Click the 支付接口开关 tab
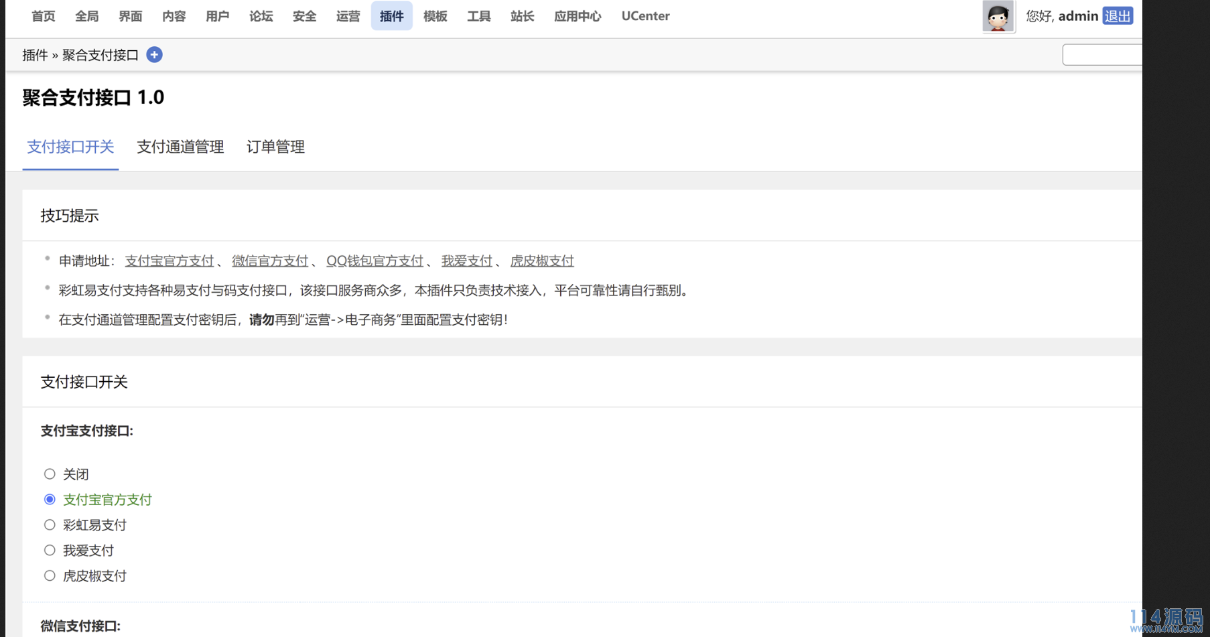This screenshot has height=637, width=1210. coord(70,147)
